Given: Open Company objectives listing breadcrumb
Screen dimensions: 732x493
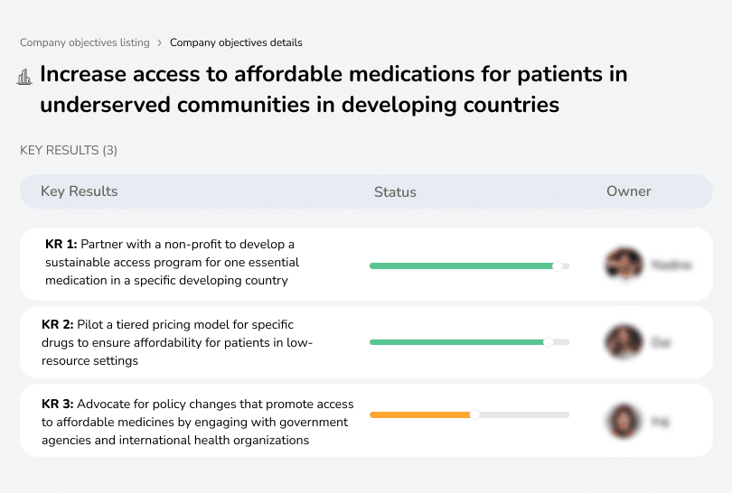Looking at the screenshot, I should [x=83, y=42].
